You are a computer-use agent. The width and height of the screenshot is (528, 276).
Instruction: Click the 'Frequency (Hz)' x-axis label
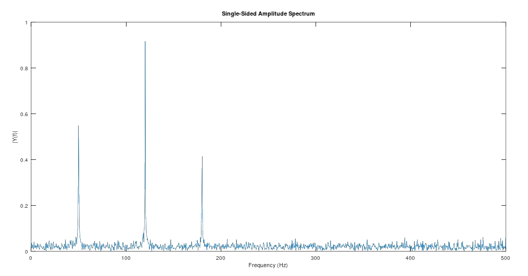pos(268,266)
